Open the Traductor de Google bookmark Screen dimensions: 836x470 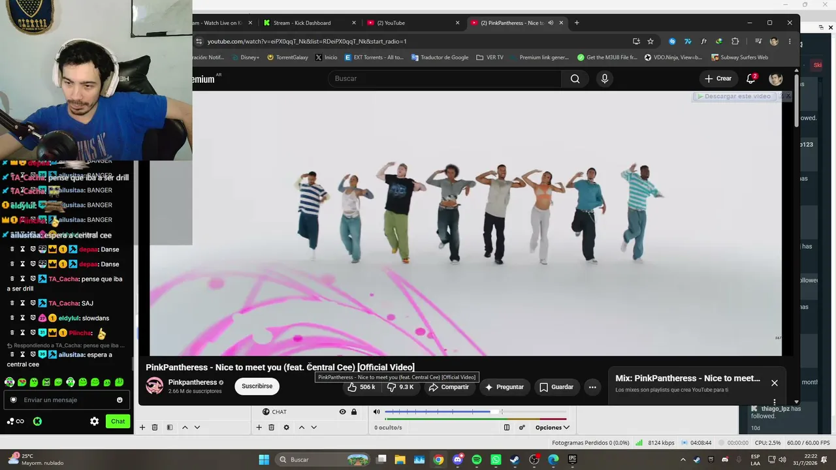440,57
